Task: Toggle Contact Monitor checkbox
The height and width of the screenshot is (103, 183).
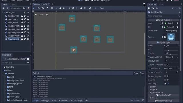Action: pyautogui.click(x=165, y=76)
